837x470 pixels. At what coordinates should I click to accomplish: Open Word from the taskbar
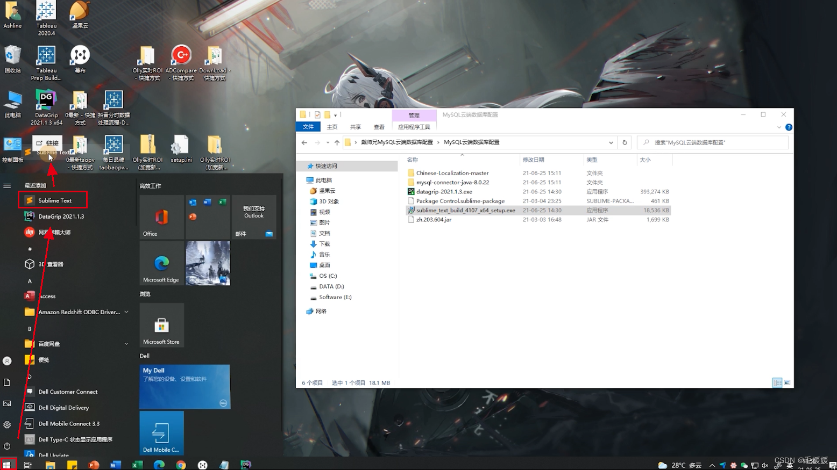(x=115, y=465)
